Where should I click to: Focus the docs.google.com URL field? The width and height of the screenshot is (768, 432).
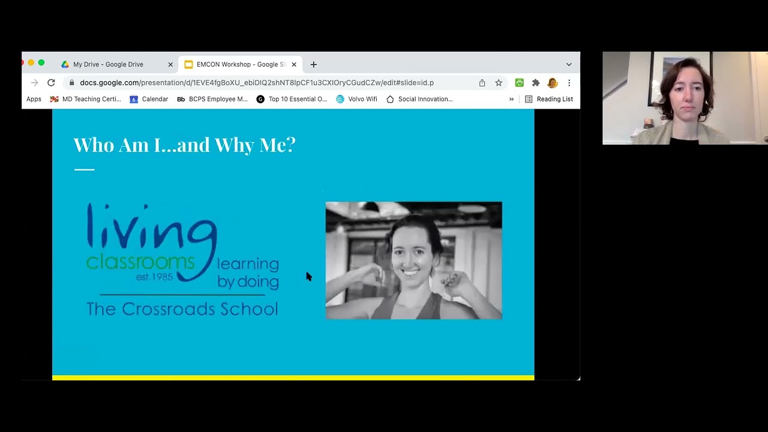pos(257,83)
